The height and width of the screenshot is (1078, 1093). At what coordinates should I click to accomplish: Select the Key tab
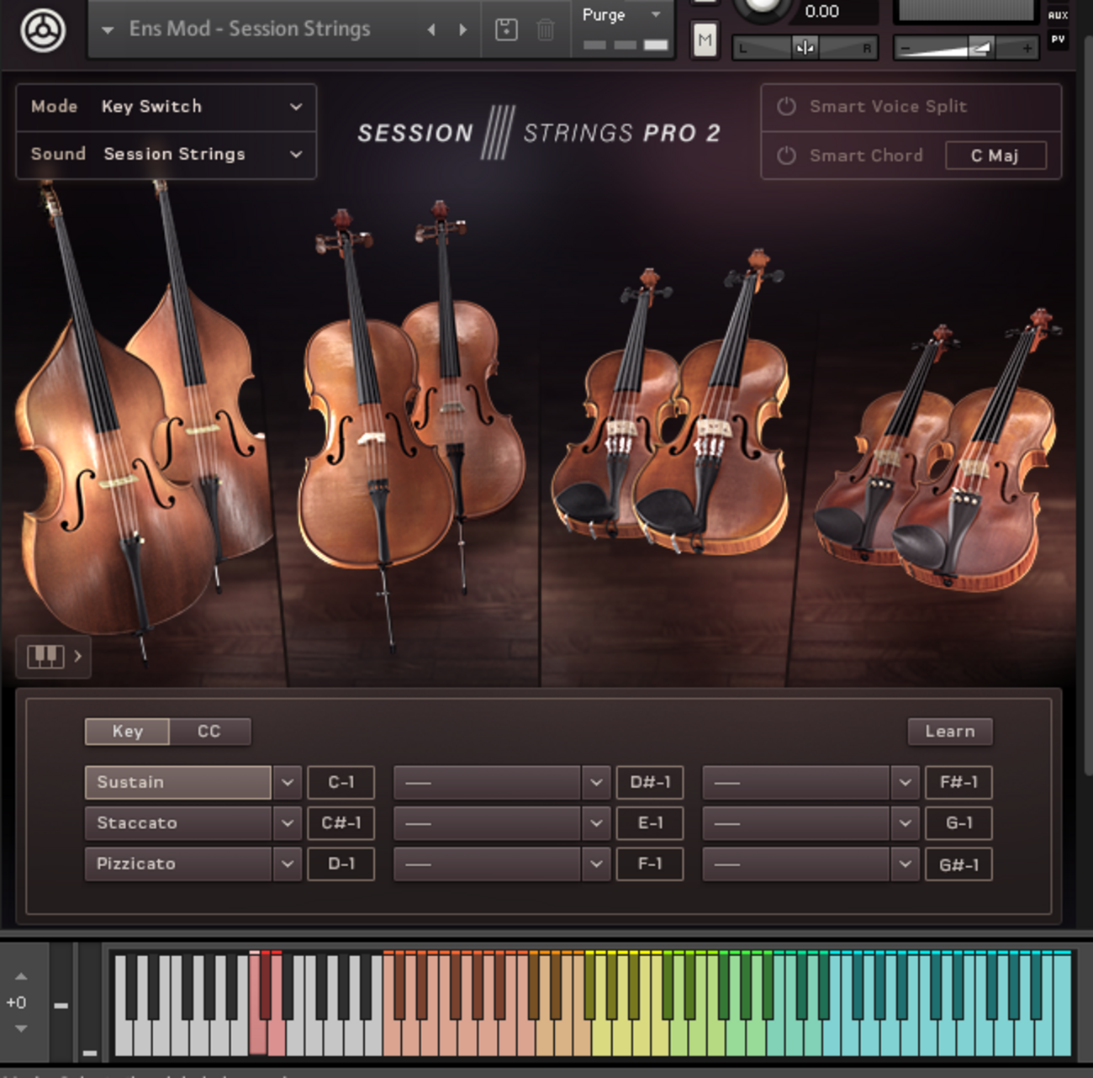pyautogui.click(x=127, y=732)
